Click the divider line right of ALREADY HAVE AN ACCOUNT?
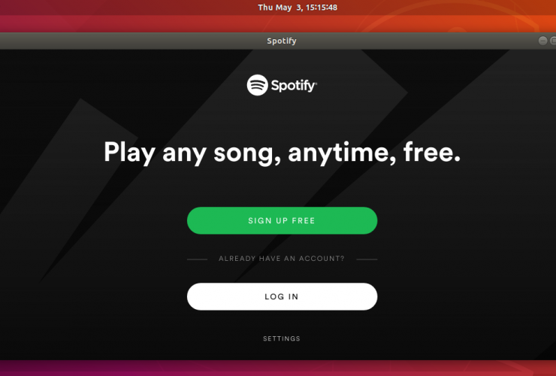The image size is (556, 376). tap(367, 259)
